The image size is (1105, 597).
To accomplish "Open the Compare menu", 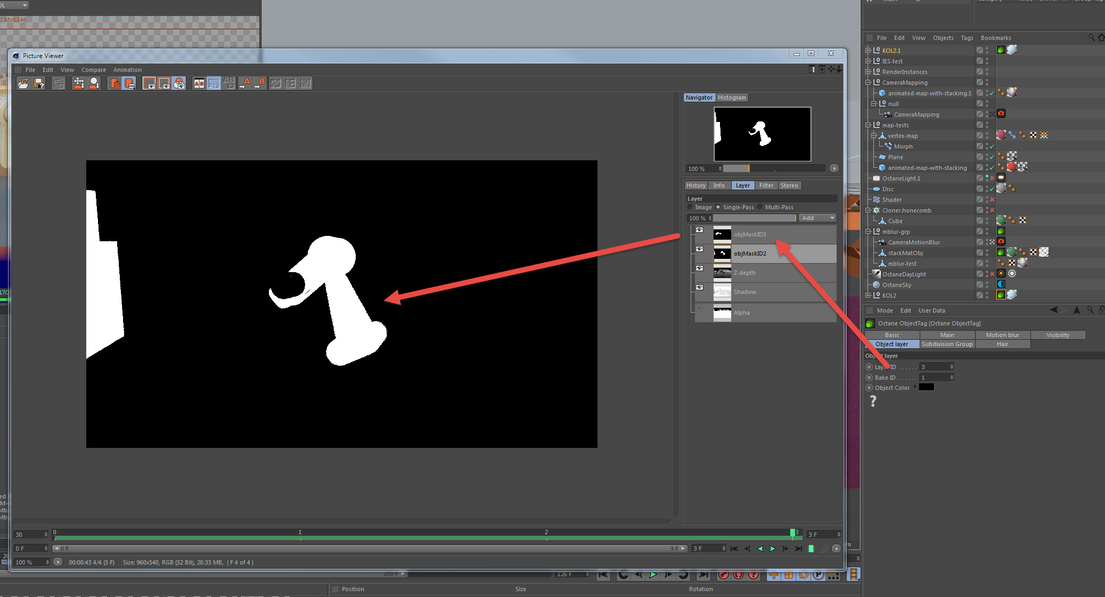I will 94,70.
